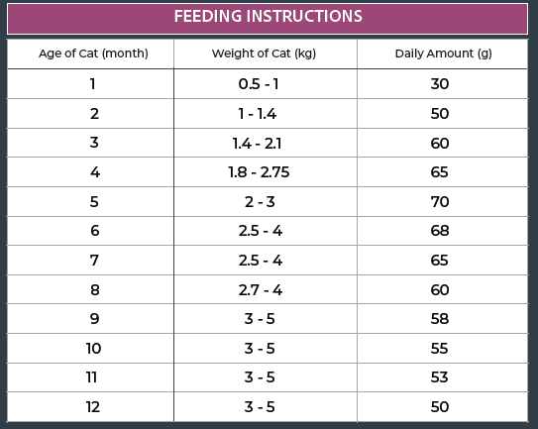Click the daily amount 58 cell
The height and width of the screenshot is (429, 538).
tap(443, 318)
